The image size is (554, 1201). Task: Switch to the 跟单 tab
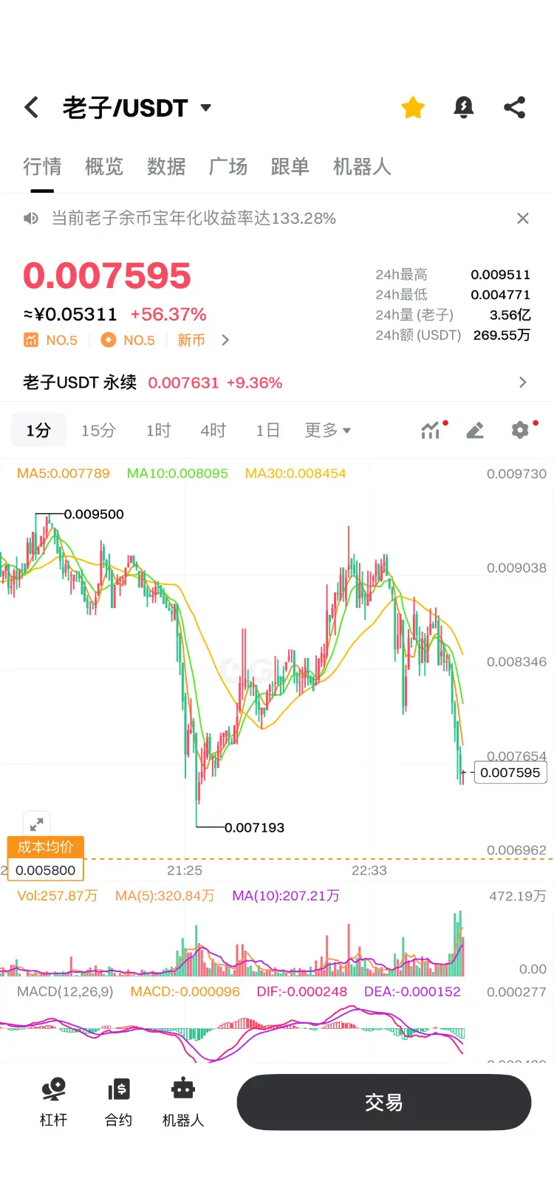290,167
